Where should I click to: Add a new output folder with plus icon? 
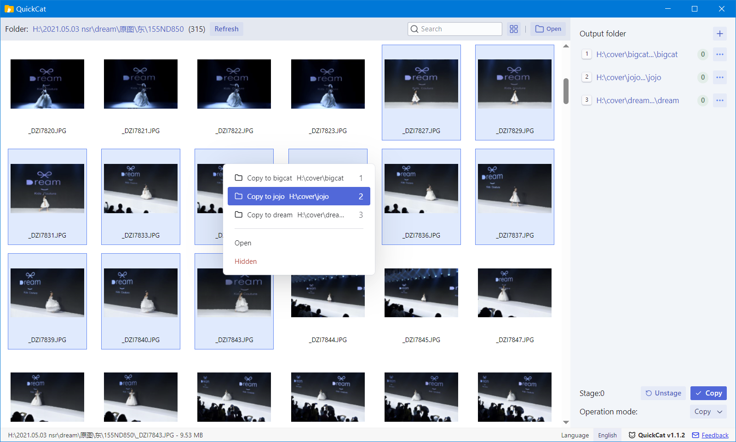(719, 34)
